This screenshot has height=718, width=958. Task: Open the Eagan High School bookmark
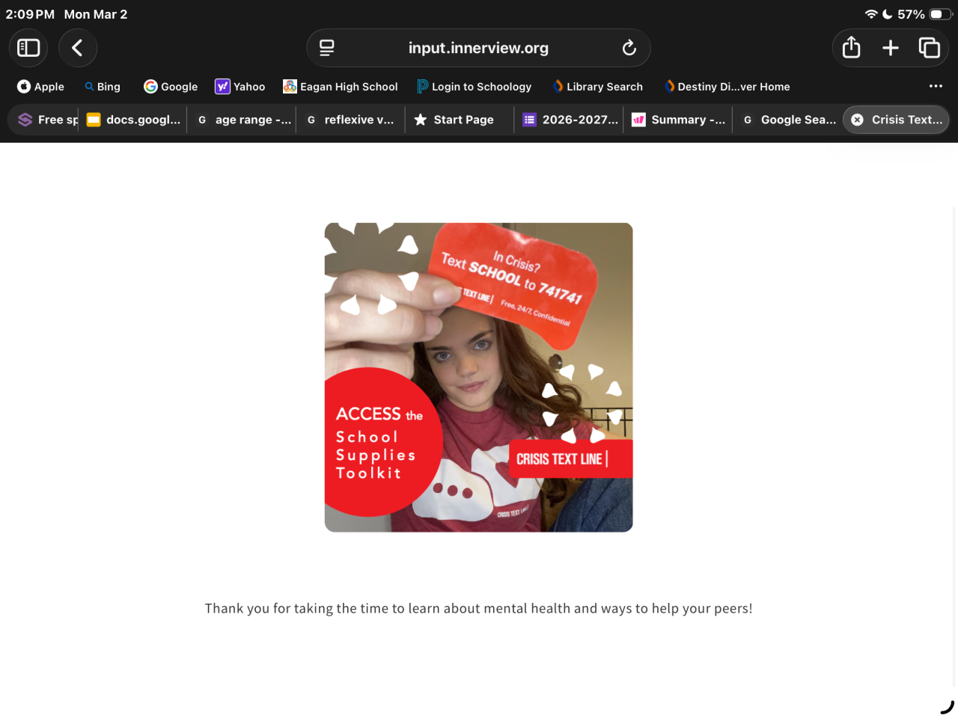(x=341, y=87)
